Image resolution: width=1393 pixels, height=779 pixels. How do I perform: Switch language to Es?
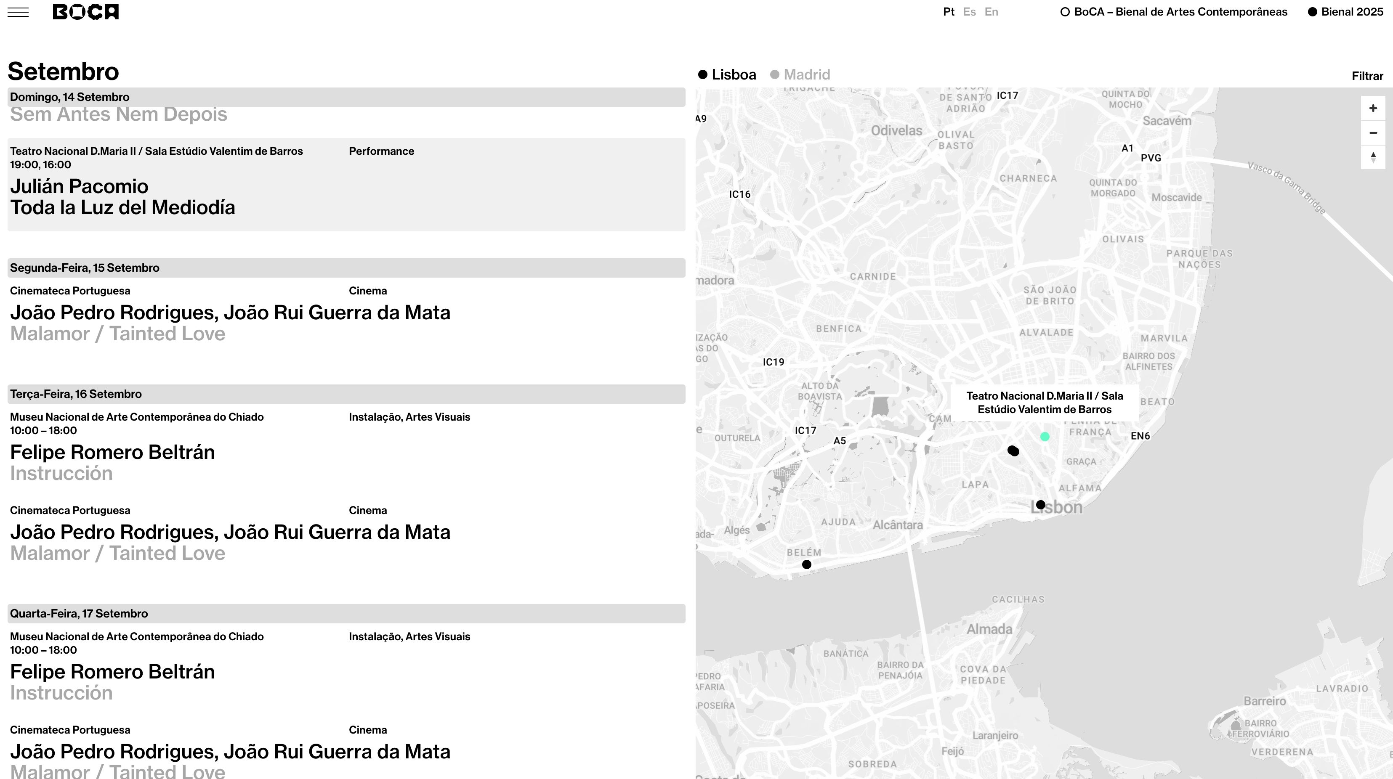tap(969, 12)
